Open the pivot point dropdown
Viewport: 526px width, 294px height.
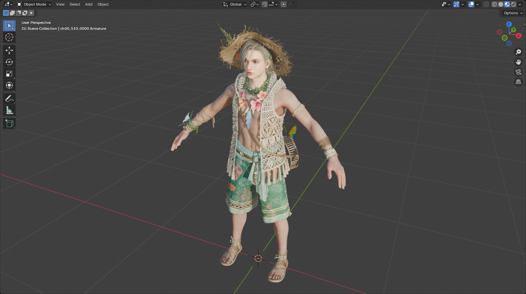coord(255,4)
